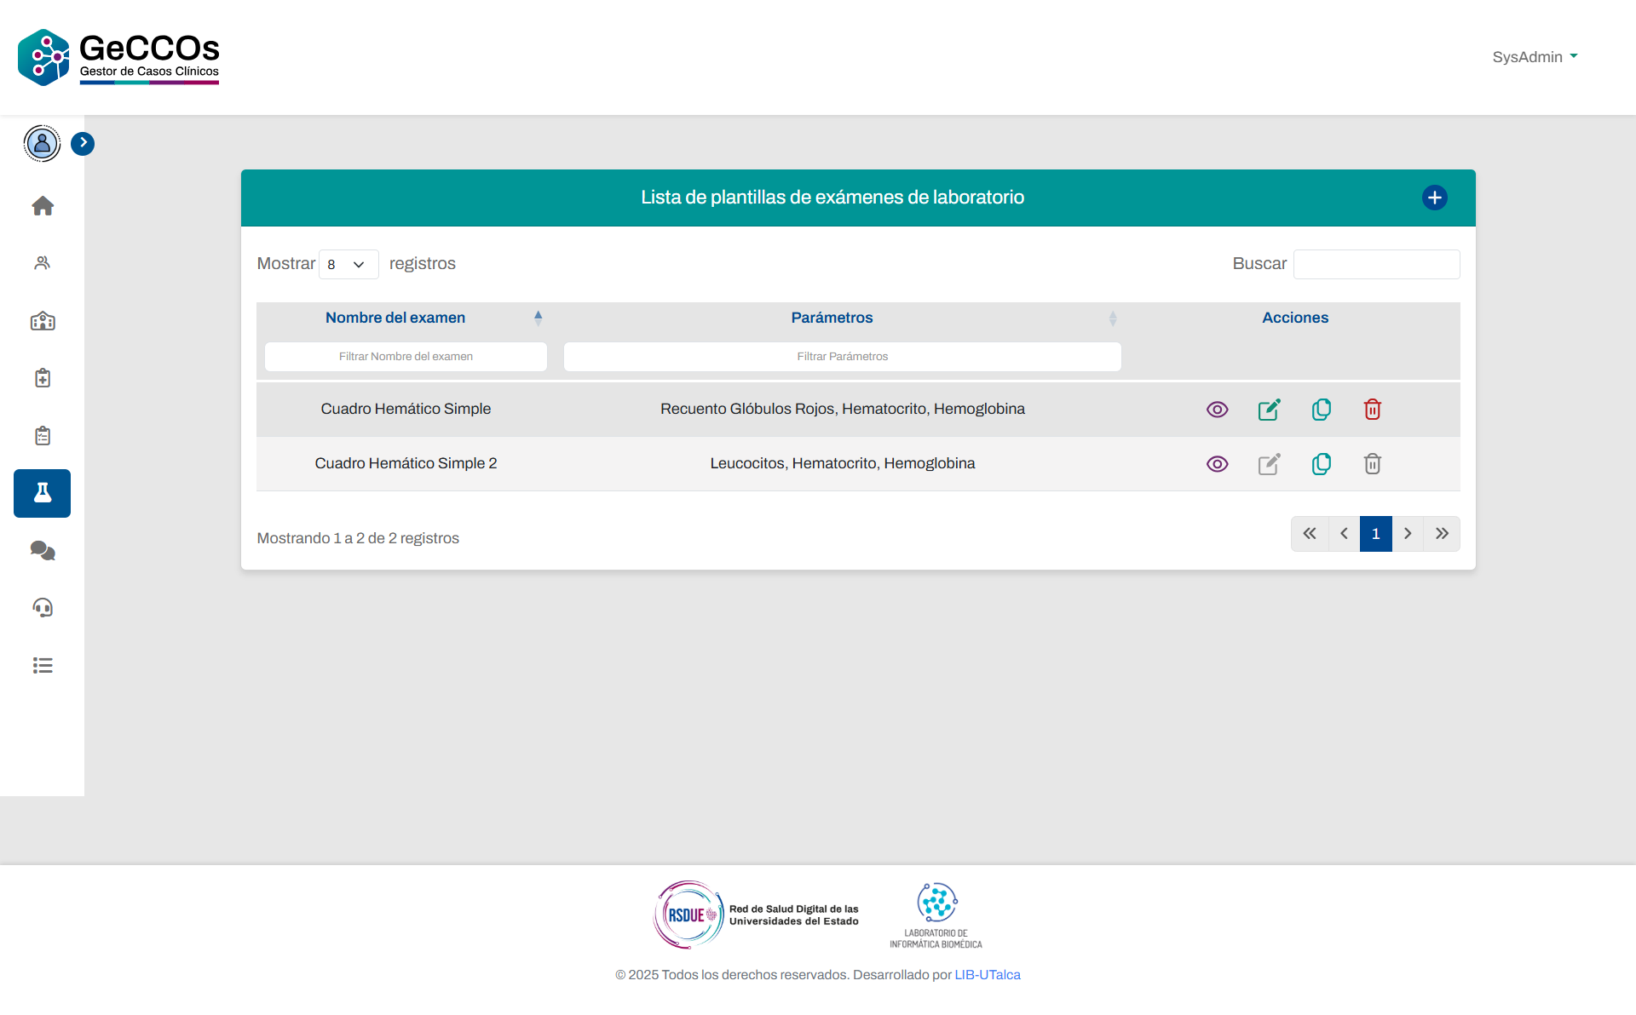The image size is (1636, 1015).
Task: Open the headset support sidebar icon
Action: tap(43, 608)
